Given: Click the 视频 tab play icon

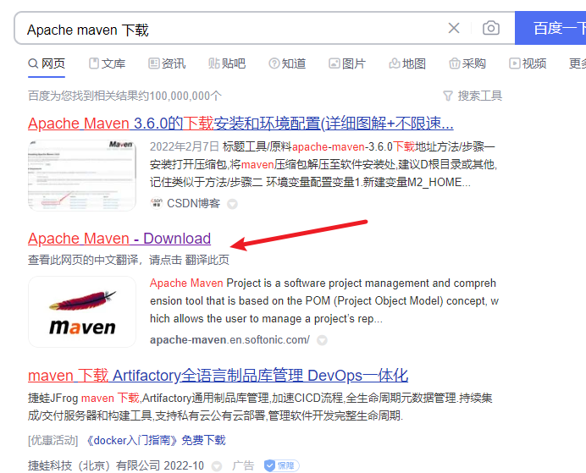Looking at the screenshot, I should coord(514,63).
